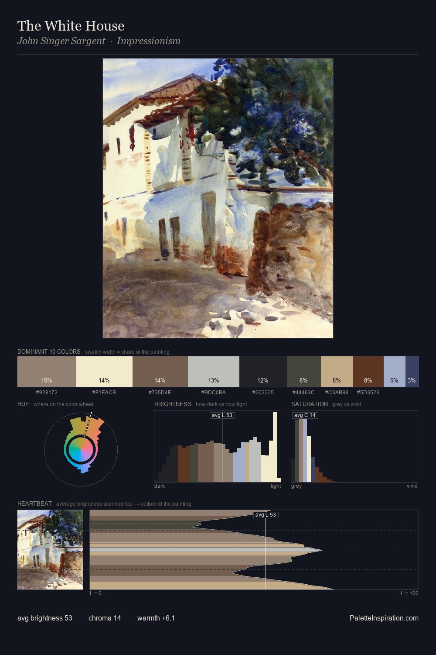Click the 'vivid' axis label
The image size is (436, 655).
(412, 486)
